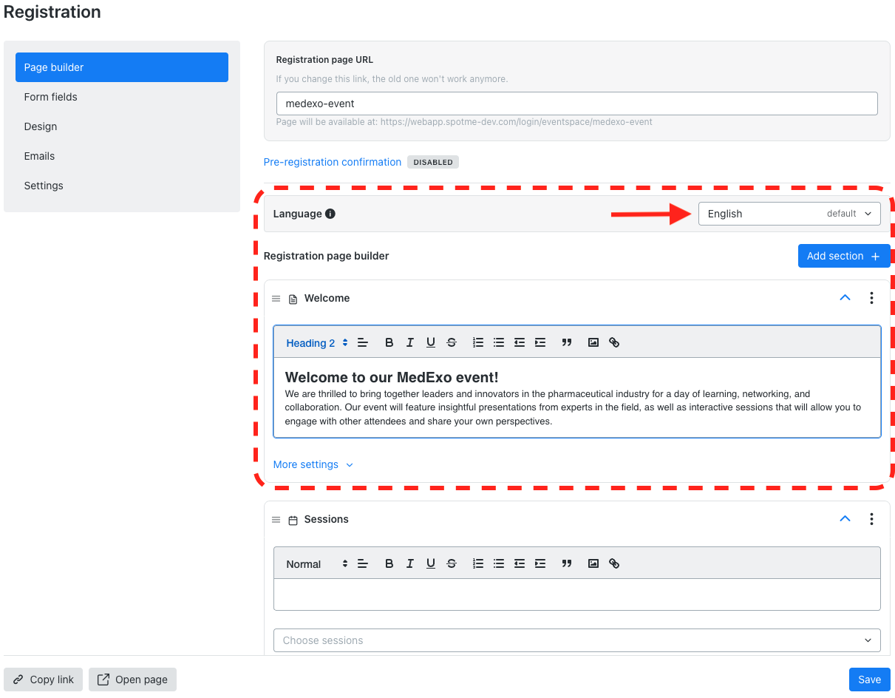
Task: Click outdent icon in Welcome editor
Action: coord(520,342)
